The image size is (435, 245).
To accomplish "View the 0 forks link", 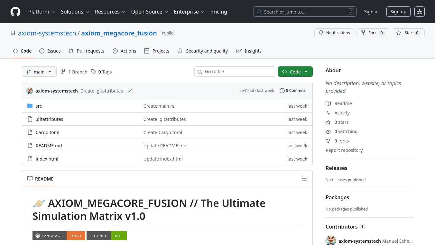I will [337, 141].
